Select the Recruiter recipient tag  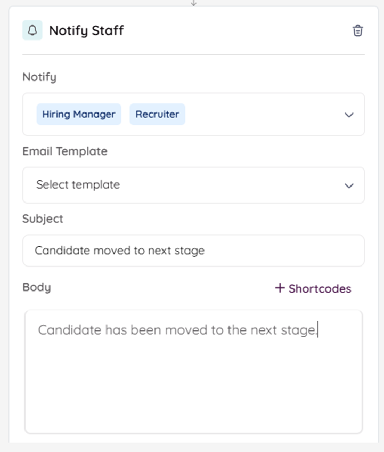pos(157,114)
